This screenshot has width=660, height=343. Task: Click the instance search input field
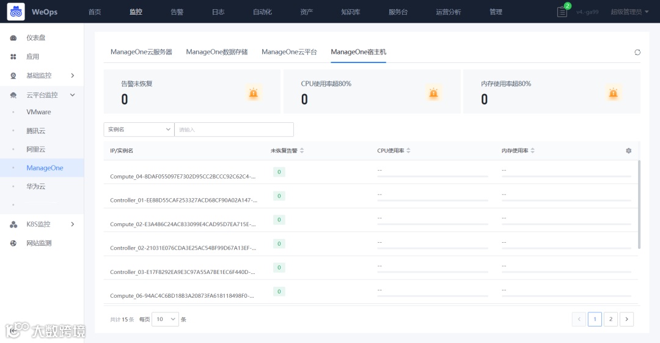pyautogui.click(x=234, y=130)
